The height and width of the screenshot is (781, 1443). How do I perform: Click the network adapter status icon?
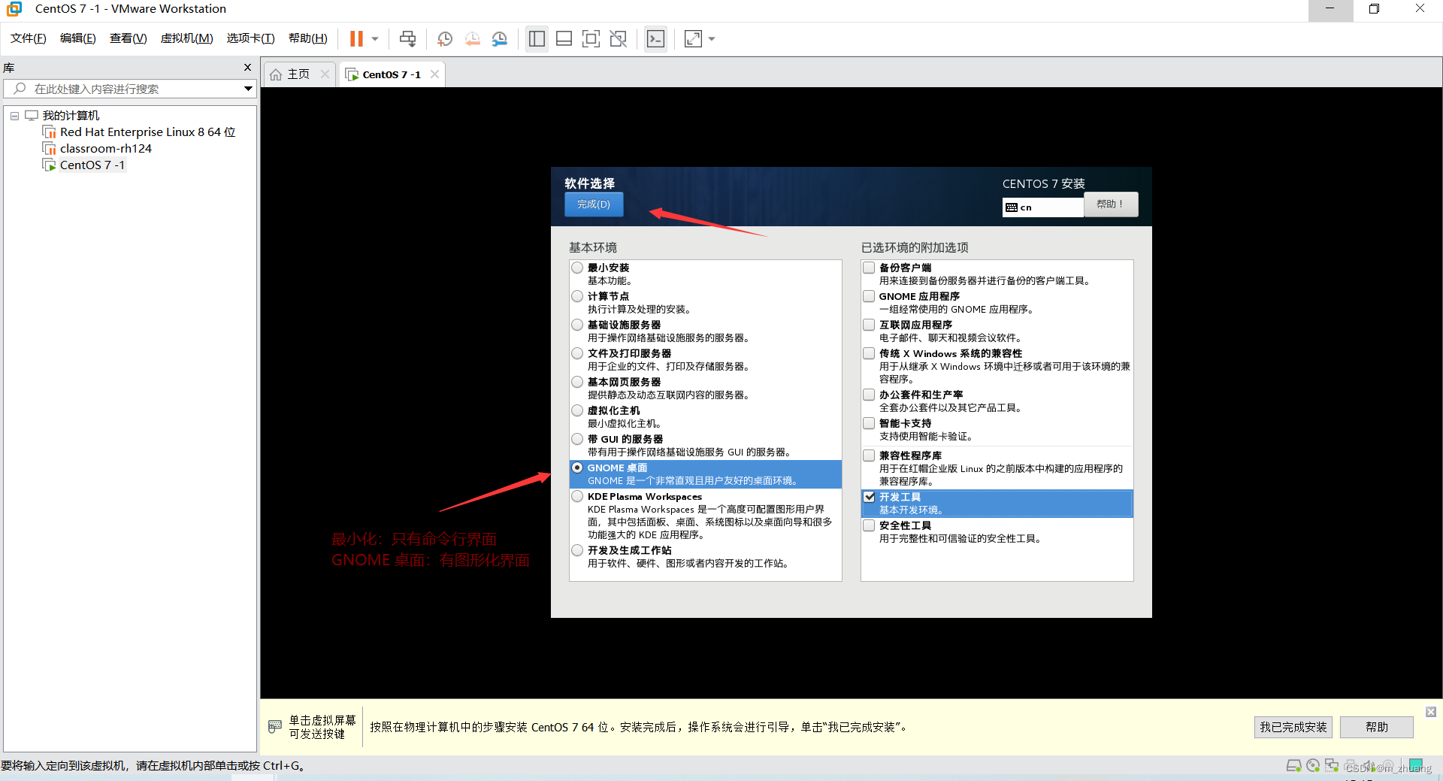[1332, 766]
